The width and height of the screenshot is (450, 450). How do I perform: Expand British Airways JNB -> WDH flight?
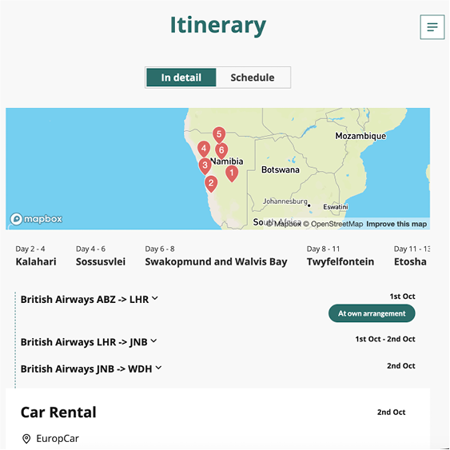[91, 368]
